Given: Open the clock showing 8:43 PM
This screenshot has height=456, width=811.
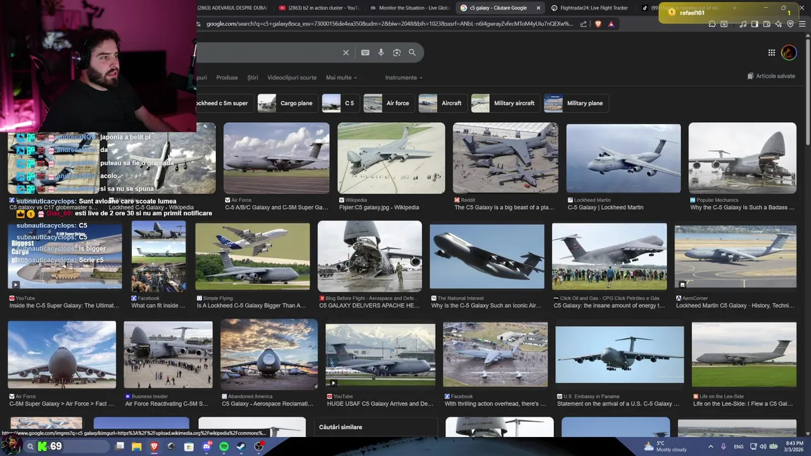Looking at the screenshot, I should click(795, 446).
